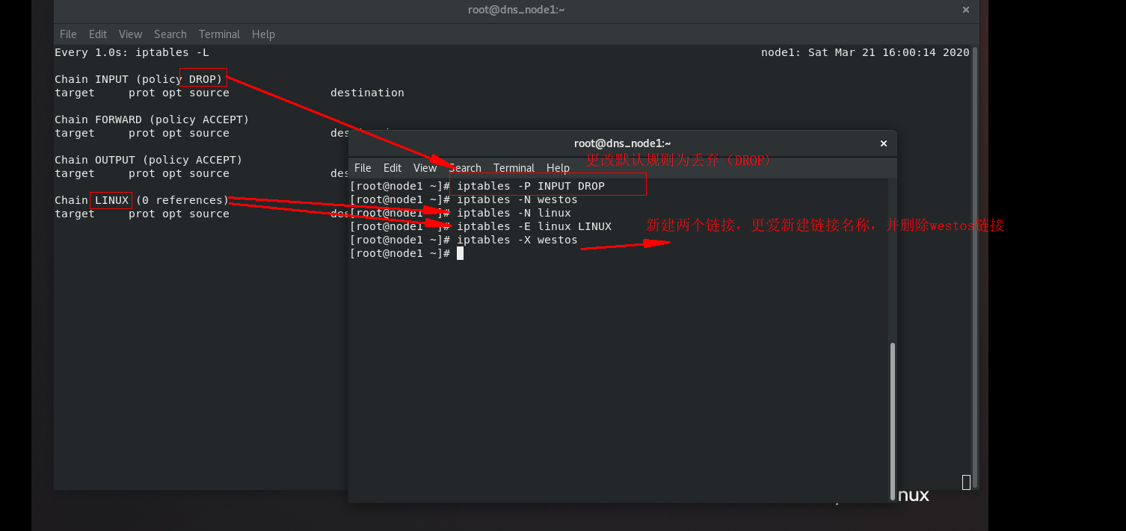This screenshot has width=1126, height=531.
Task: Click 'Chain INPUT (policy DROP)' line
Action: (138, 79)
